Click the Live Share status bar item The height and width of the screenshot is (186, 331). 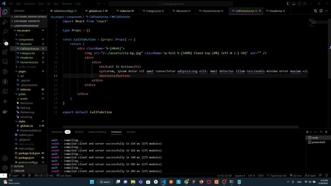click(x=64, y=176)
